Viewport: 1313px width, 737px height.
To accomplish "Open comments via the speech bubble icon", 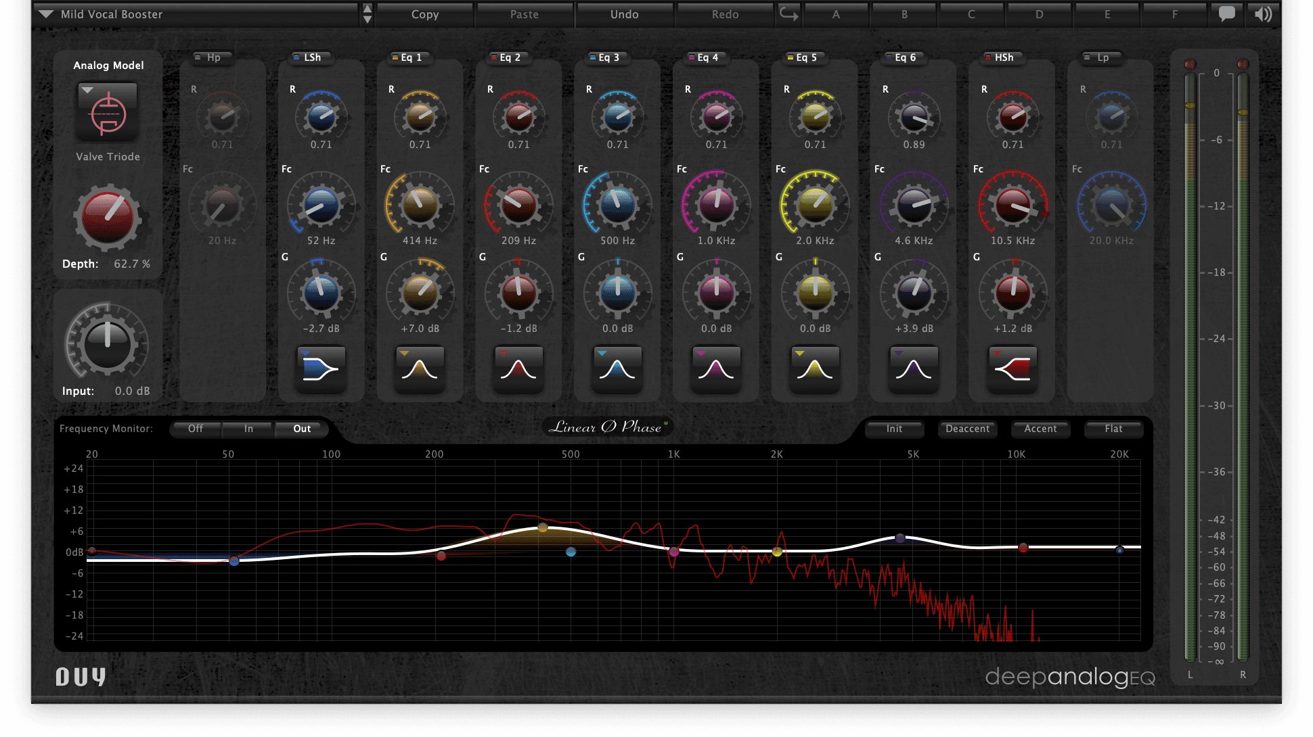I will (1226, 14).
